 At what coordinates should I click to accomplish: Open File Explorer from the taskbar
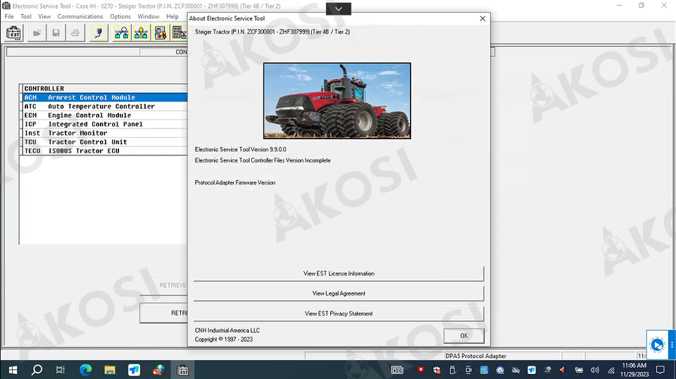(x=110, y=370)
